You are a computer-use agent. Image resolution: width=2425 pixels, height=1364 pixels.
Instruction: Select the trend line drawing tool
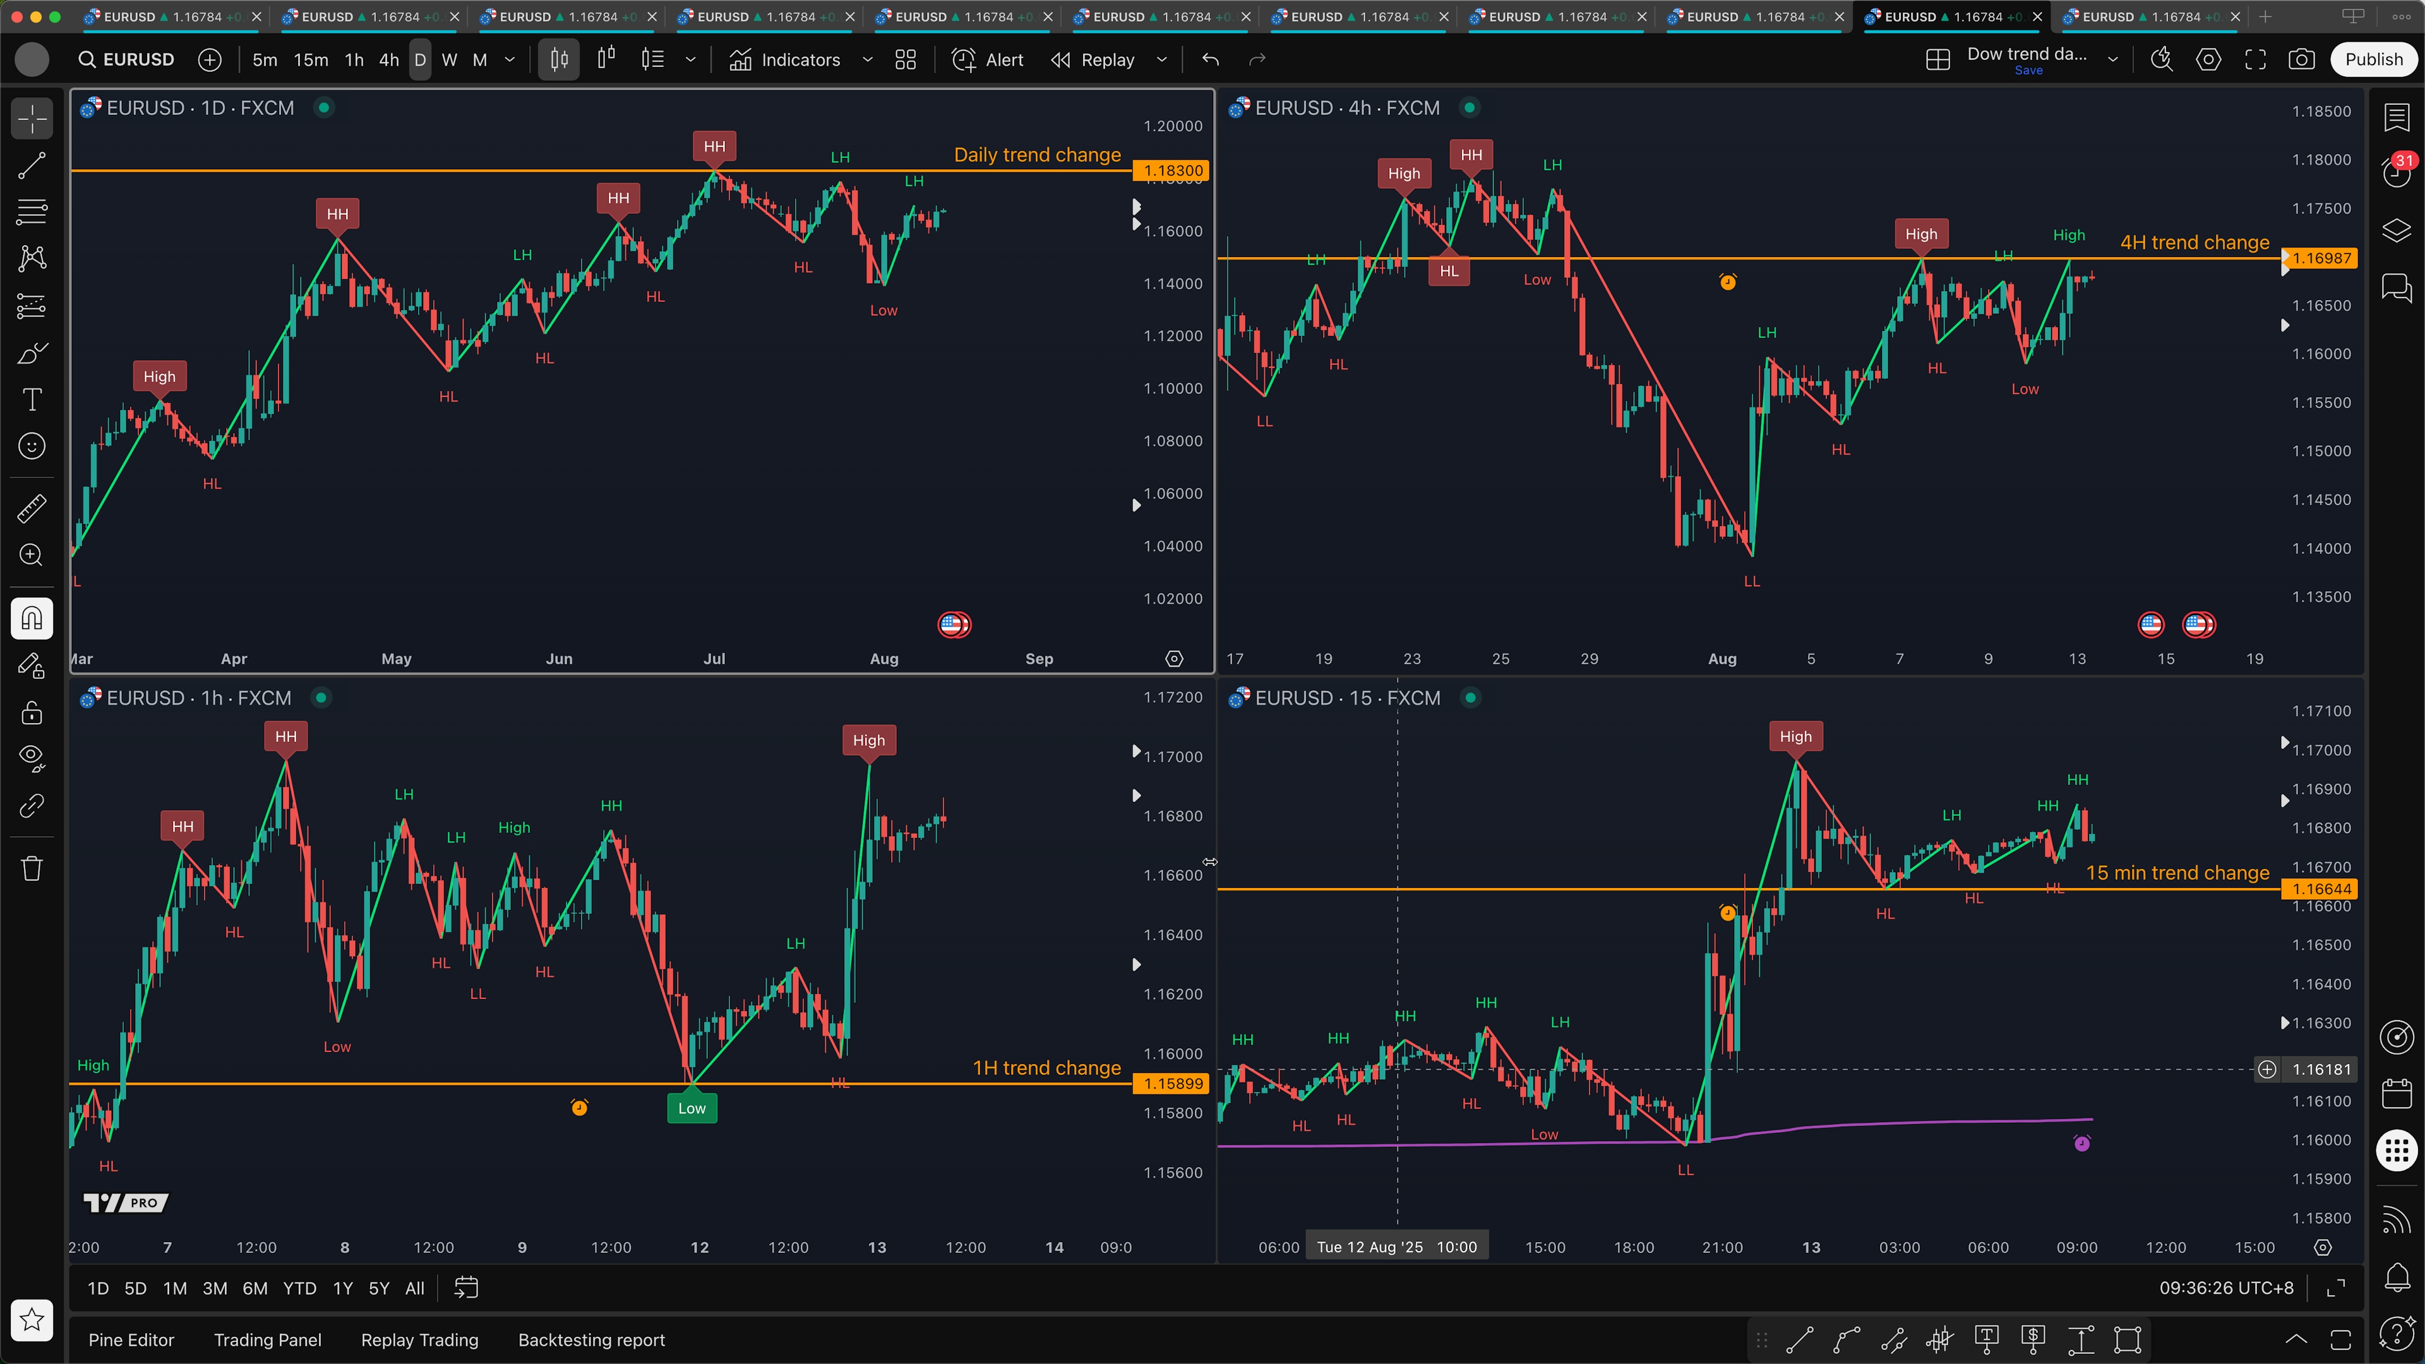tap(32, 165)
